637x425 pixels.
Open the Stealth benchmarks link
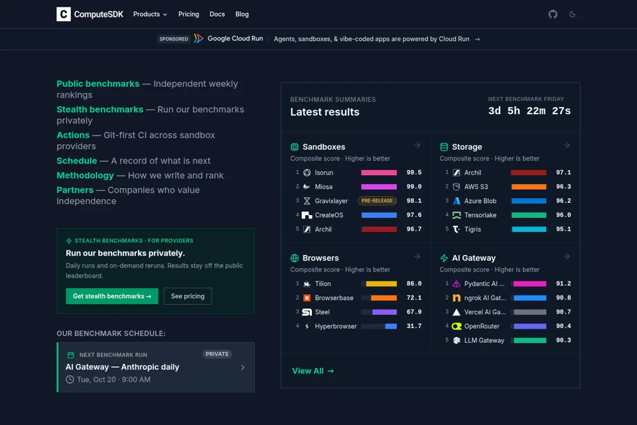[100, 110]
